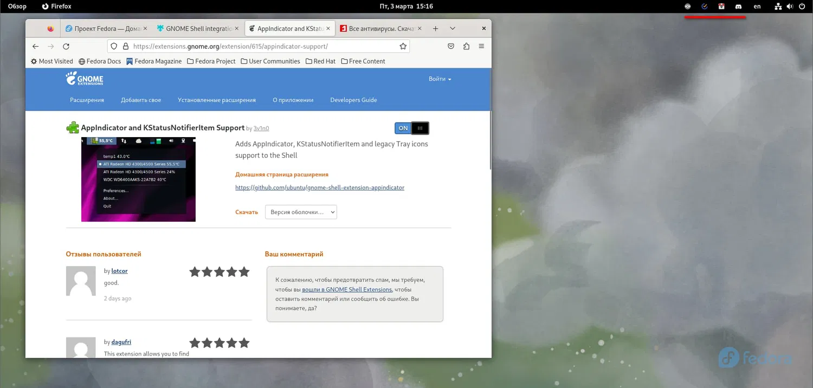813x388 pixels.
Task: List all tabs with the chevron
Action: [453, 29]
